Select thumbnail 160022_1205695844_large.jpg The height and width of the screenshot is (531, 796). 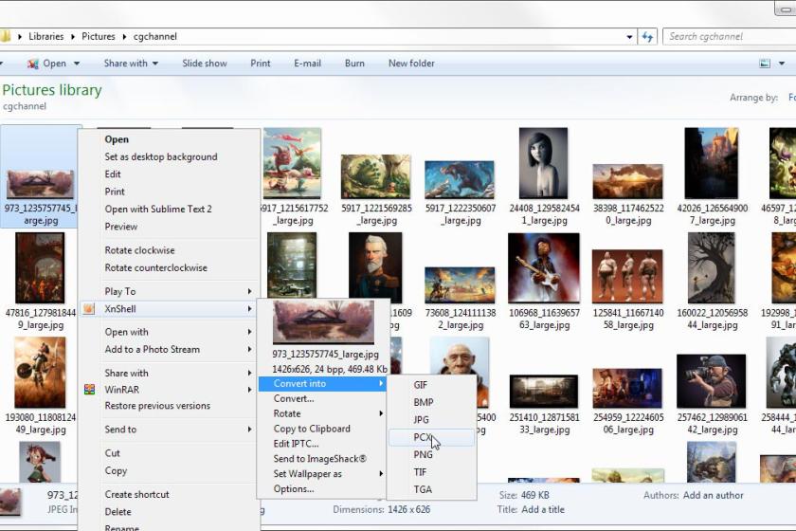712,267
